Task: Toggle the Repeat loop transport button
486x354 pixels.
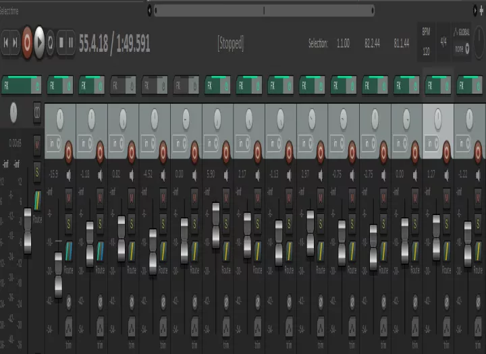Action: coord(50,42)
